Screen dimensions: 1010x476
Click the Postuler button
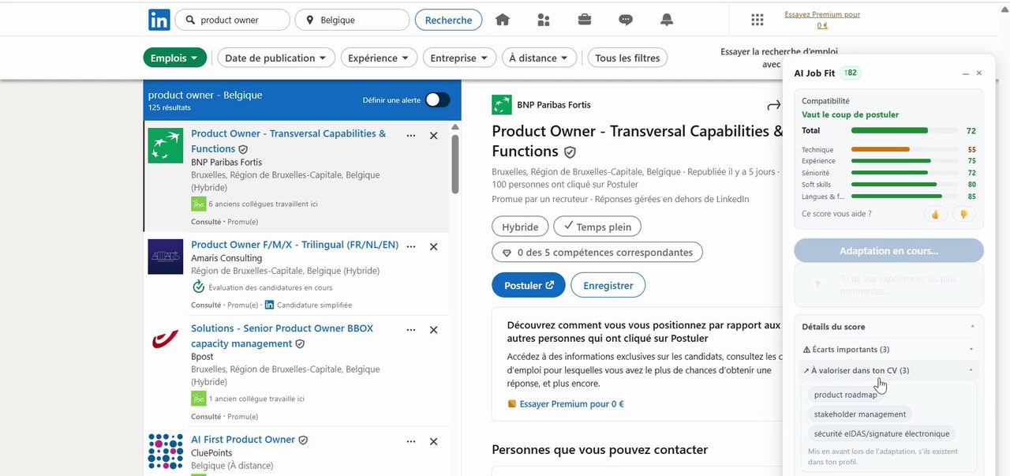click(529, 285)
